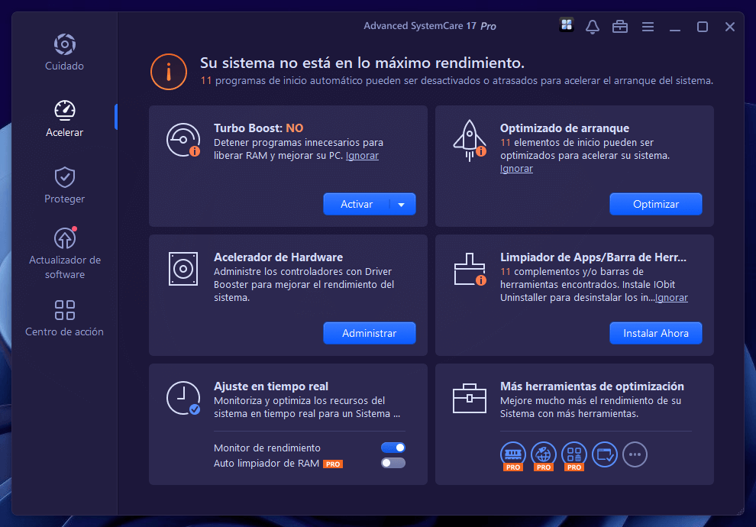Click the Cuidado swirl icon

tap(65, 44)
